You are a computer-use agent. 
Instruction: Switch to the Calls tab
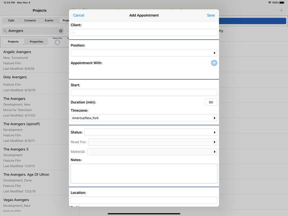click(x=11, y=20)
